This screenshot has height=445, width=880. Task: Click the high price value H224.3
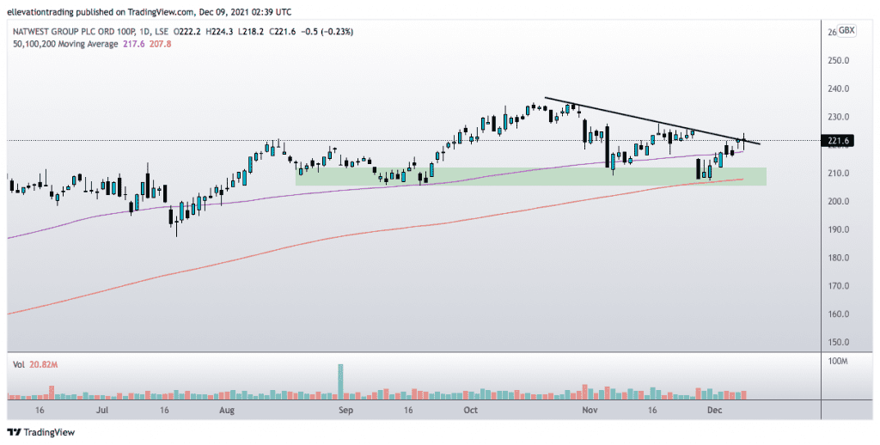[x=219, y=32]
